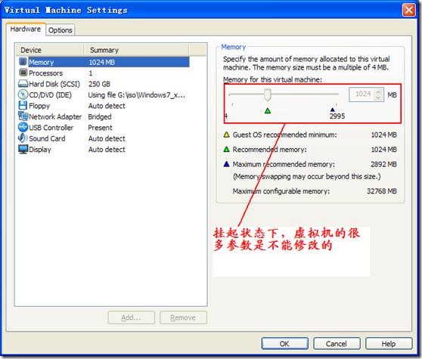
Task: Select the CD/DVD (IDE) disc icon
Action: tap(23, 94)
